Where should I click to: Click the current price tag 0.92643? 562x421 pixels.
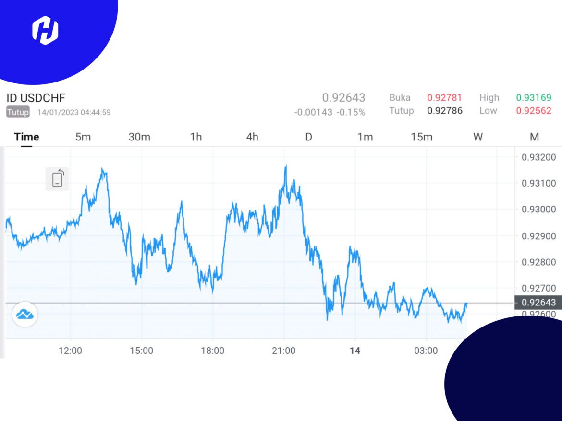[537, 303]
